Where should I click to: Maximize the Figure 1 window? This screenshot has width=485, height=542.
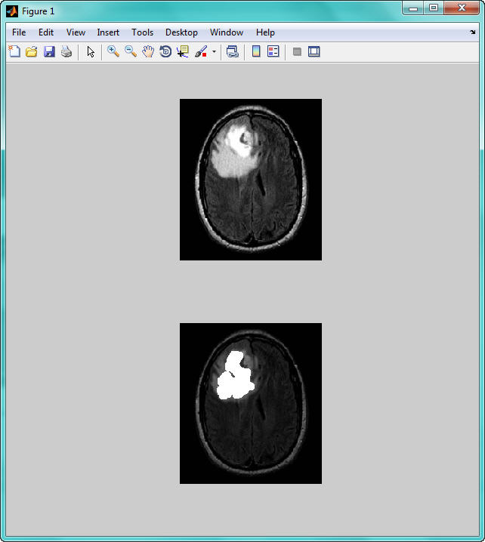coord(434,8)
